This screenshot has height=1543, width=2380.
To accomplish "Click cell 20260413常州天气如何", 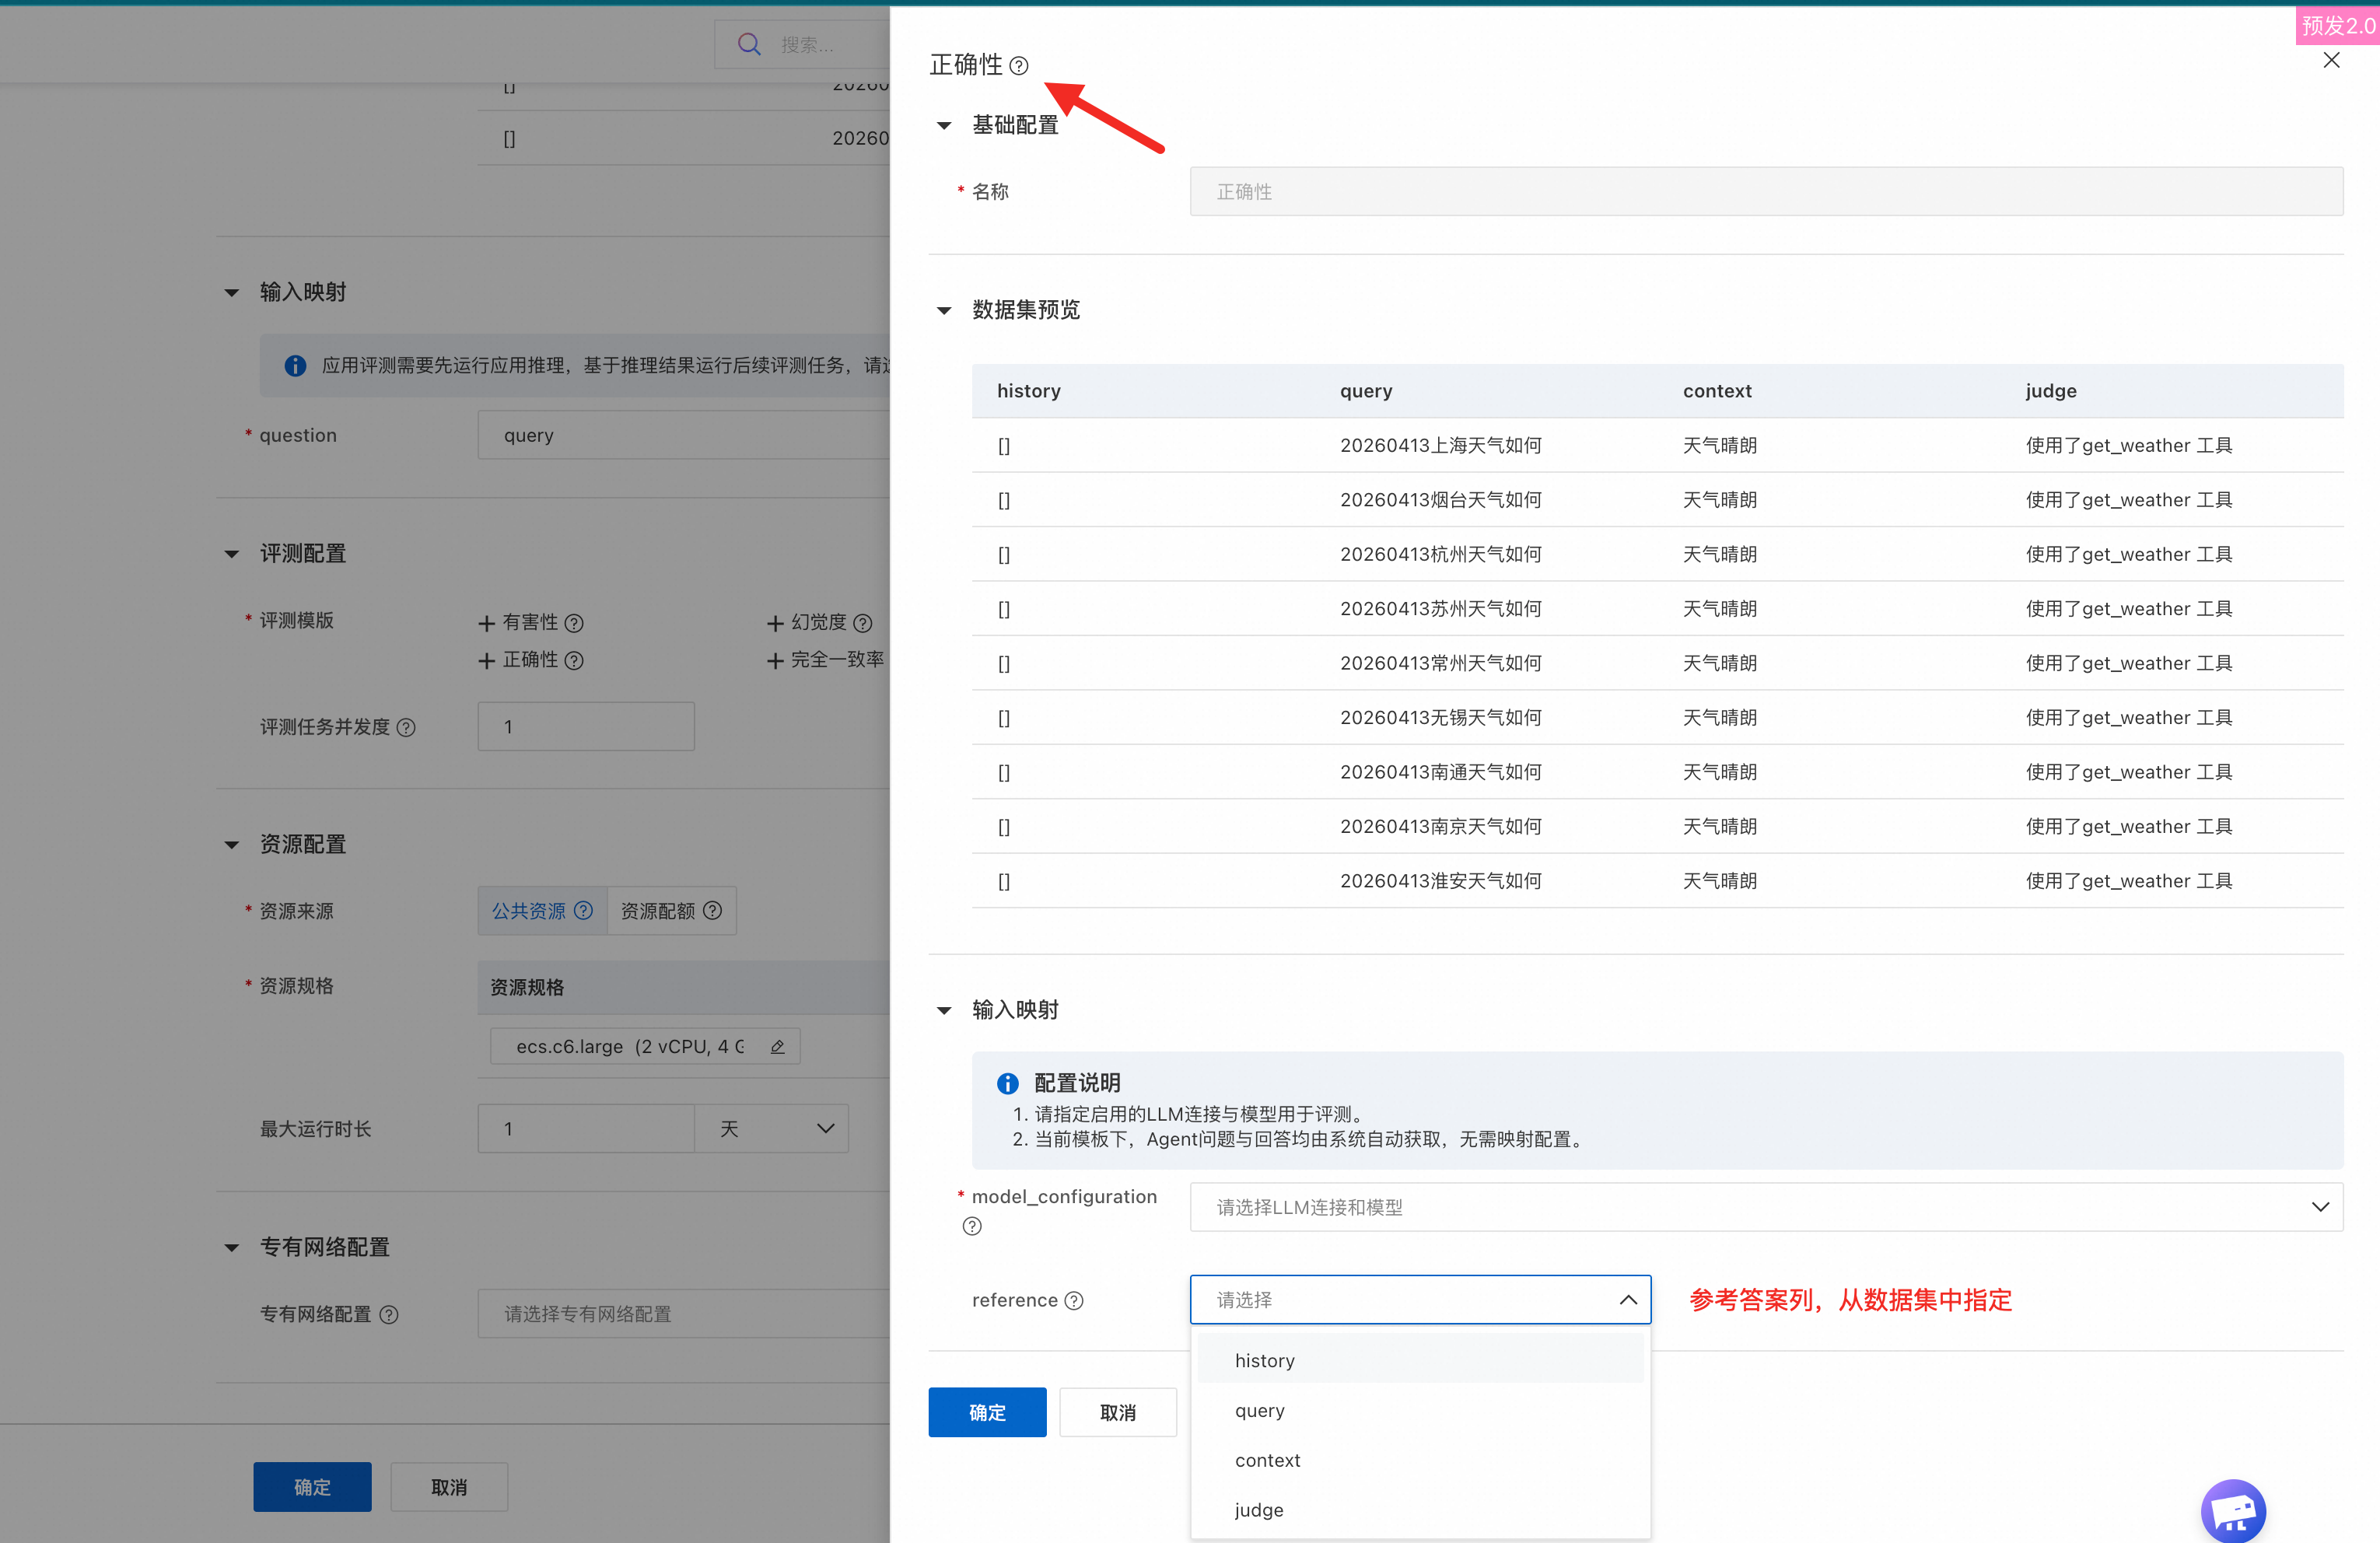I will coord(1440,663).
